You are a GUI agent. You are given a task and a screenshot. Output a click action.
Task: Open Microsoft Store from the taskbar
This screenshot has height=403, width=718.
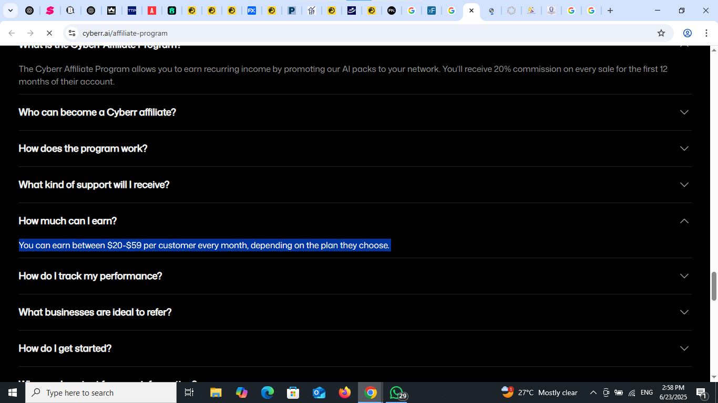point(293,393)
